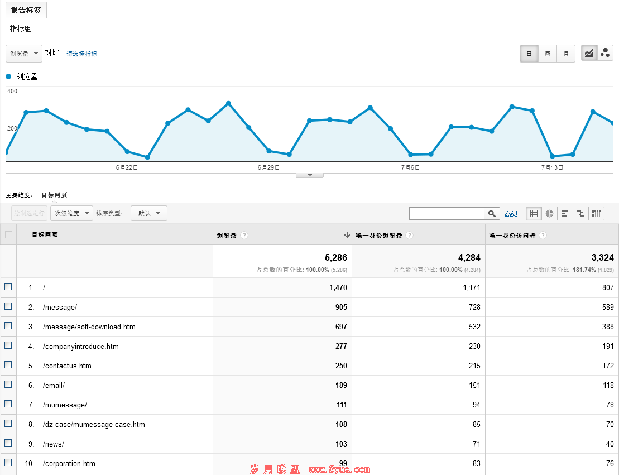This screenshot has height=475, width=619.
Task: Set chart granularity to 日
Action: (x=529, y=53)
